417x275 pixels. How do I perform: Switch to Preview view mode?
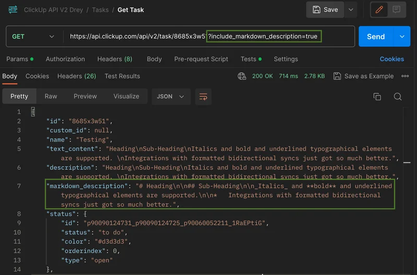click(85, 96)
